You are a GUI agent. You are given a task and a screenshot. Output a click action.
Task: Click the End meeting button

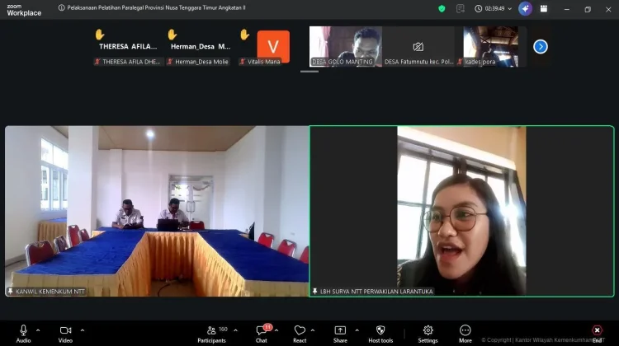pyautogui.click(x=597, y=331)
